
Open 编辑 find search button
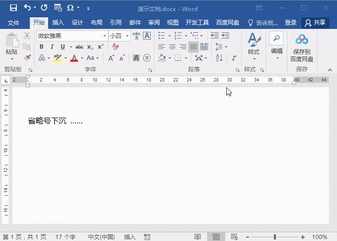point(276,46)
